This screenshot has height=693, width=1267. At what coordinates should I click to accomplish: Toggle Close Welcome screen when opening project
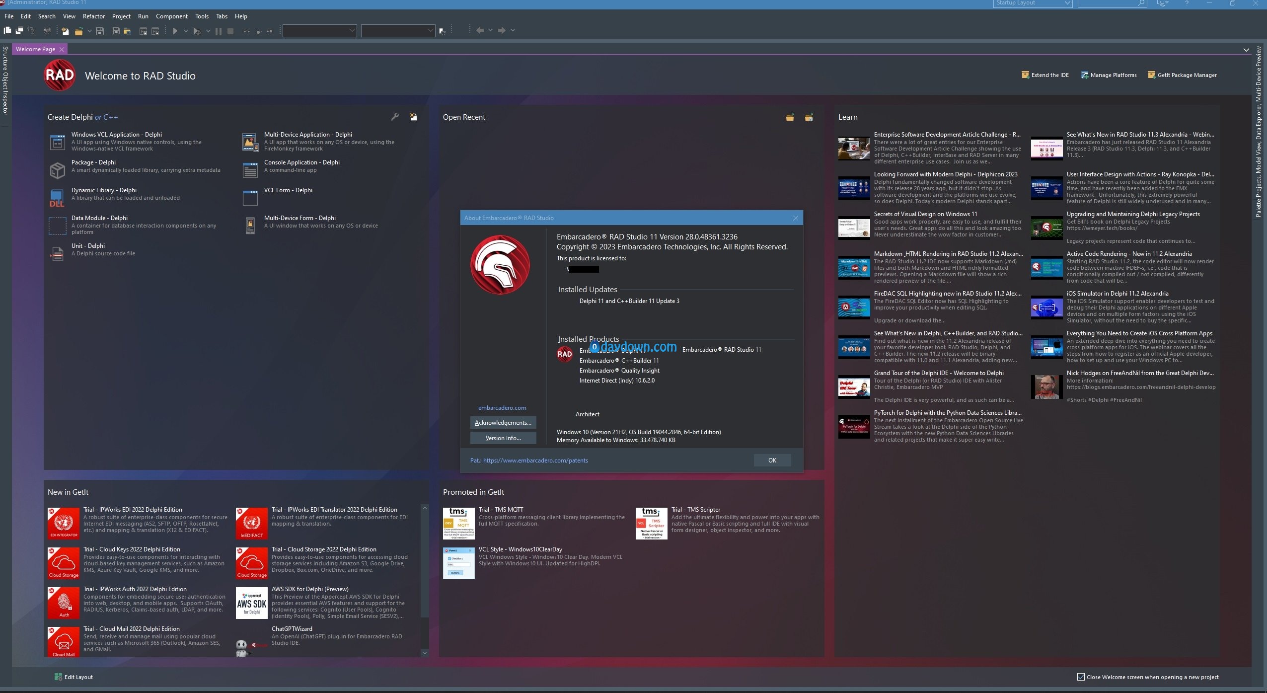tap(1080, 677)
